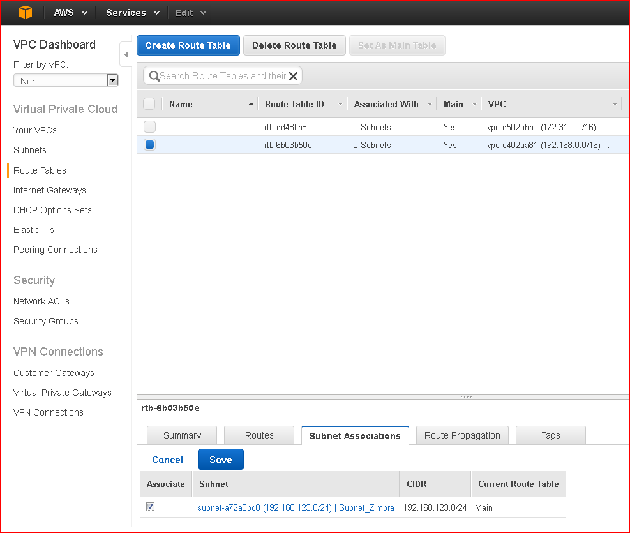The height and width of the screenshot is (533, 630).
Task: Clear the search box with the X icon
Action: coord(294,76)
